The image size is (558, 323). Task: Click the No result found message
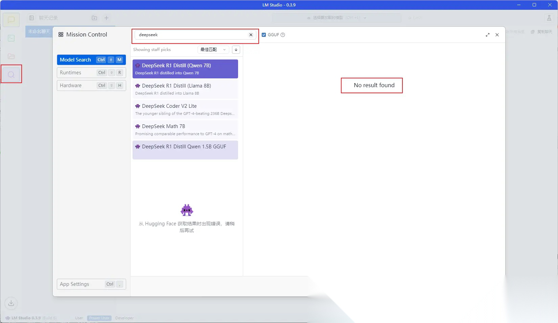point(374,85)
